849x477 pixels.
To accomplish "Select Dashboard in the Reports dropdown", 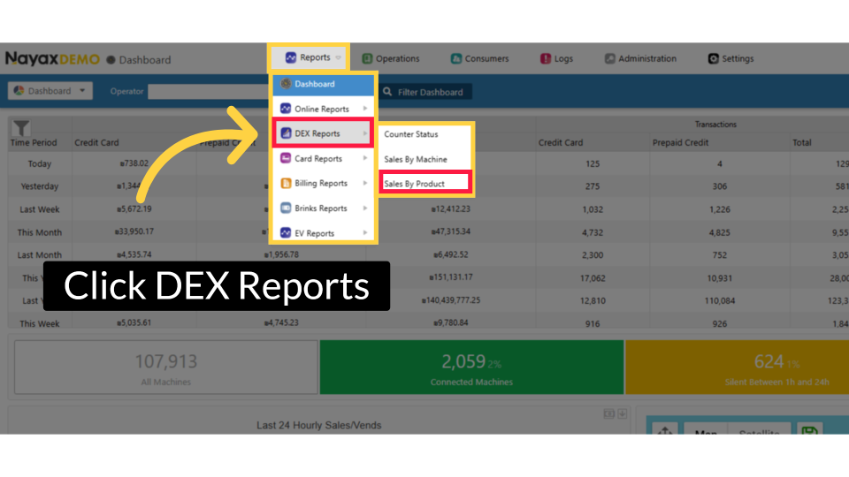I will [x=323, y=85].
